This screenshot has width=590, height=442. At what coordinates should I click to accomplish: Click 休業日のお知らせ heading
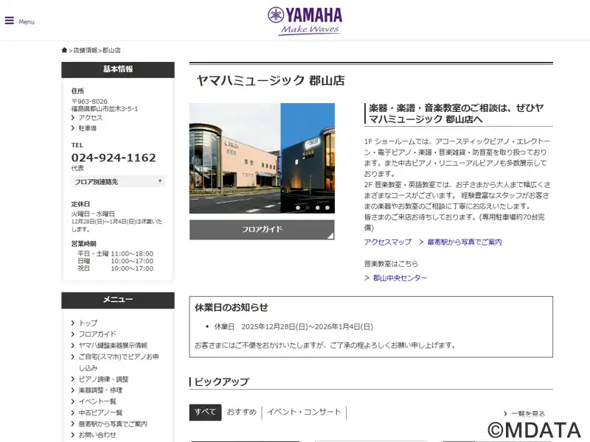tap(232, 307)
